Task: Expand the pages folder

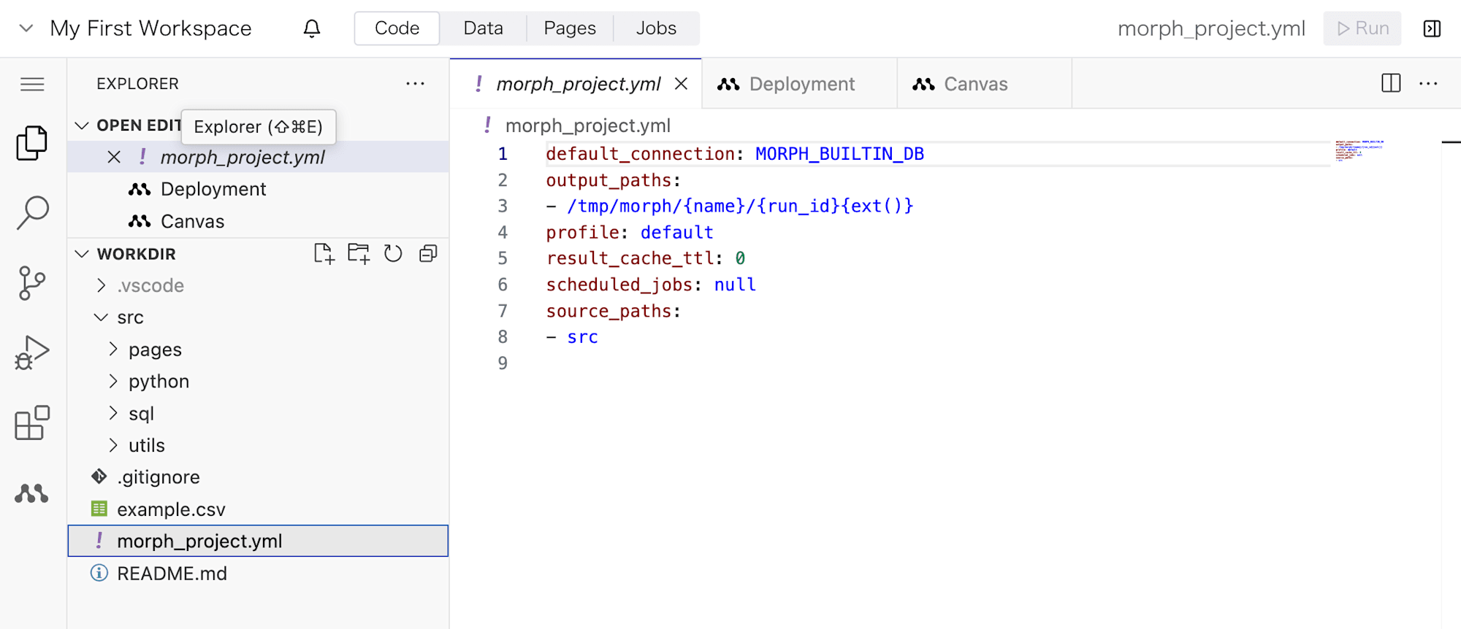Action: pyautogui.click(x=113, y=350)
